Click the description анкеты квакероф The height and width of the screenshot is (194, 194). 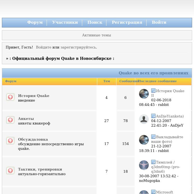click(x=34, y=123)
